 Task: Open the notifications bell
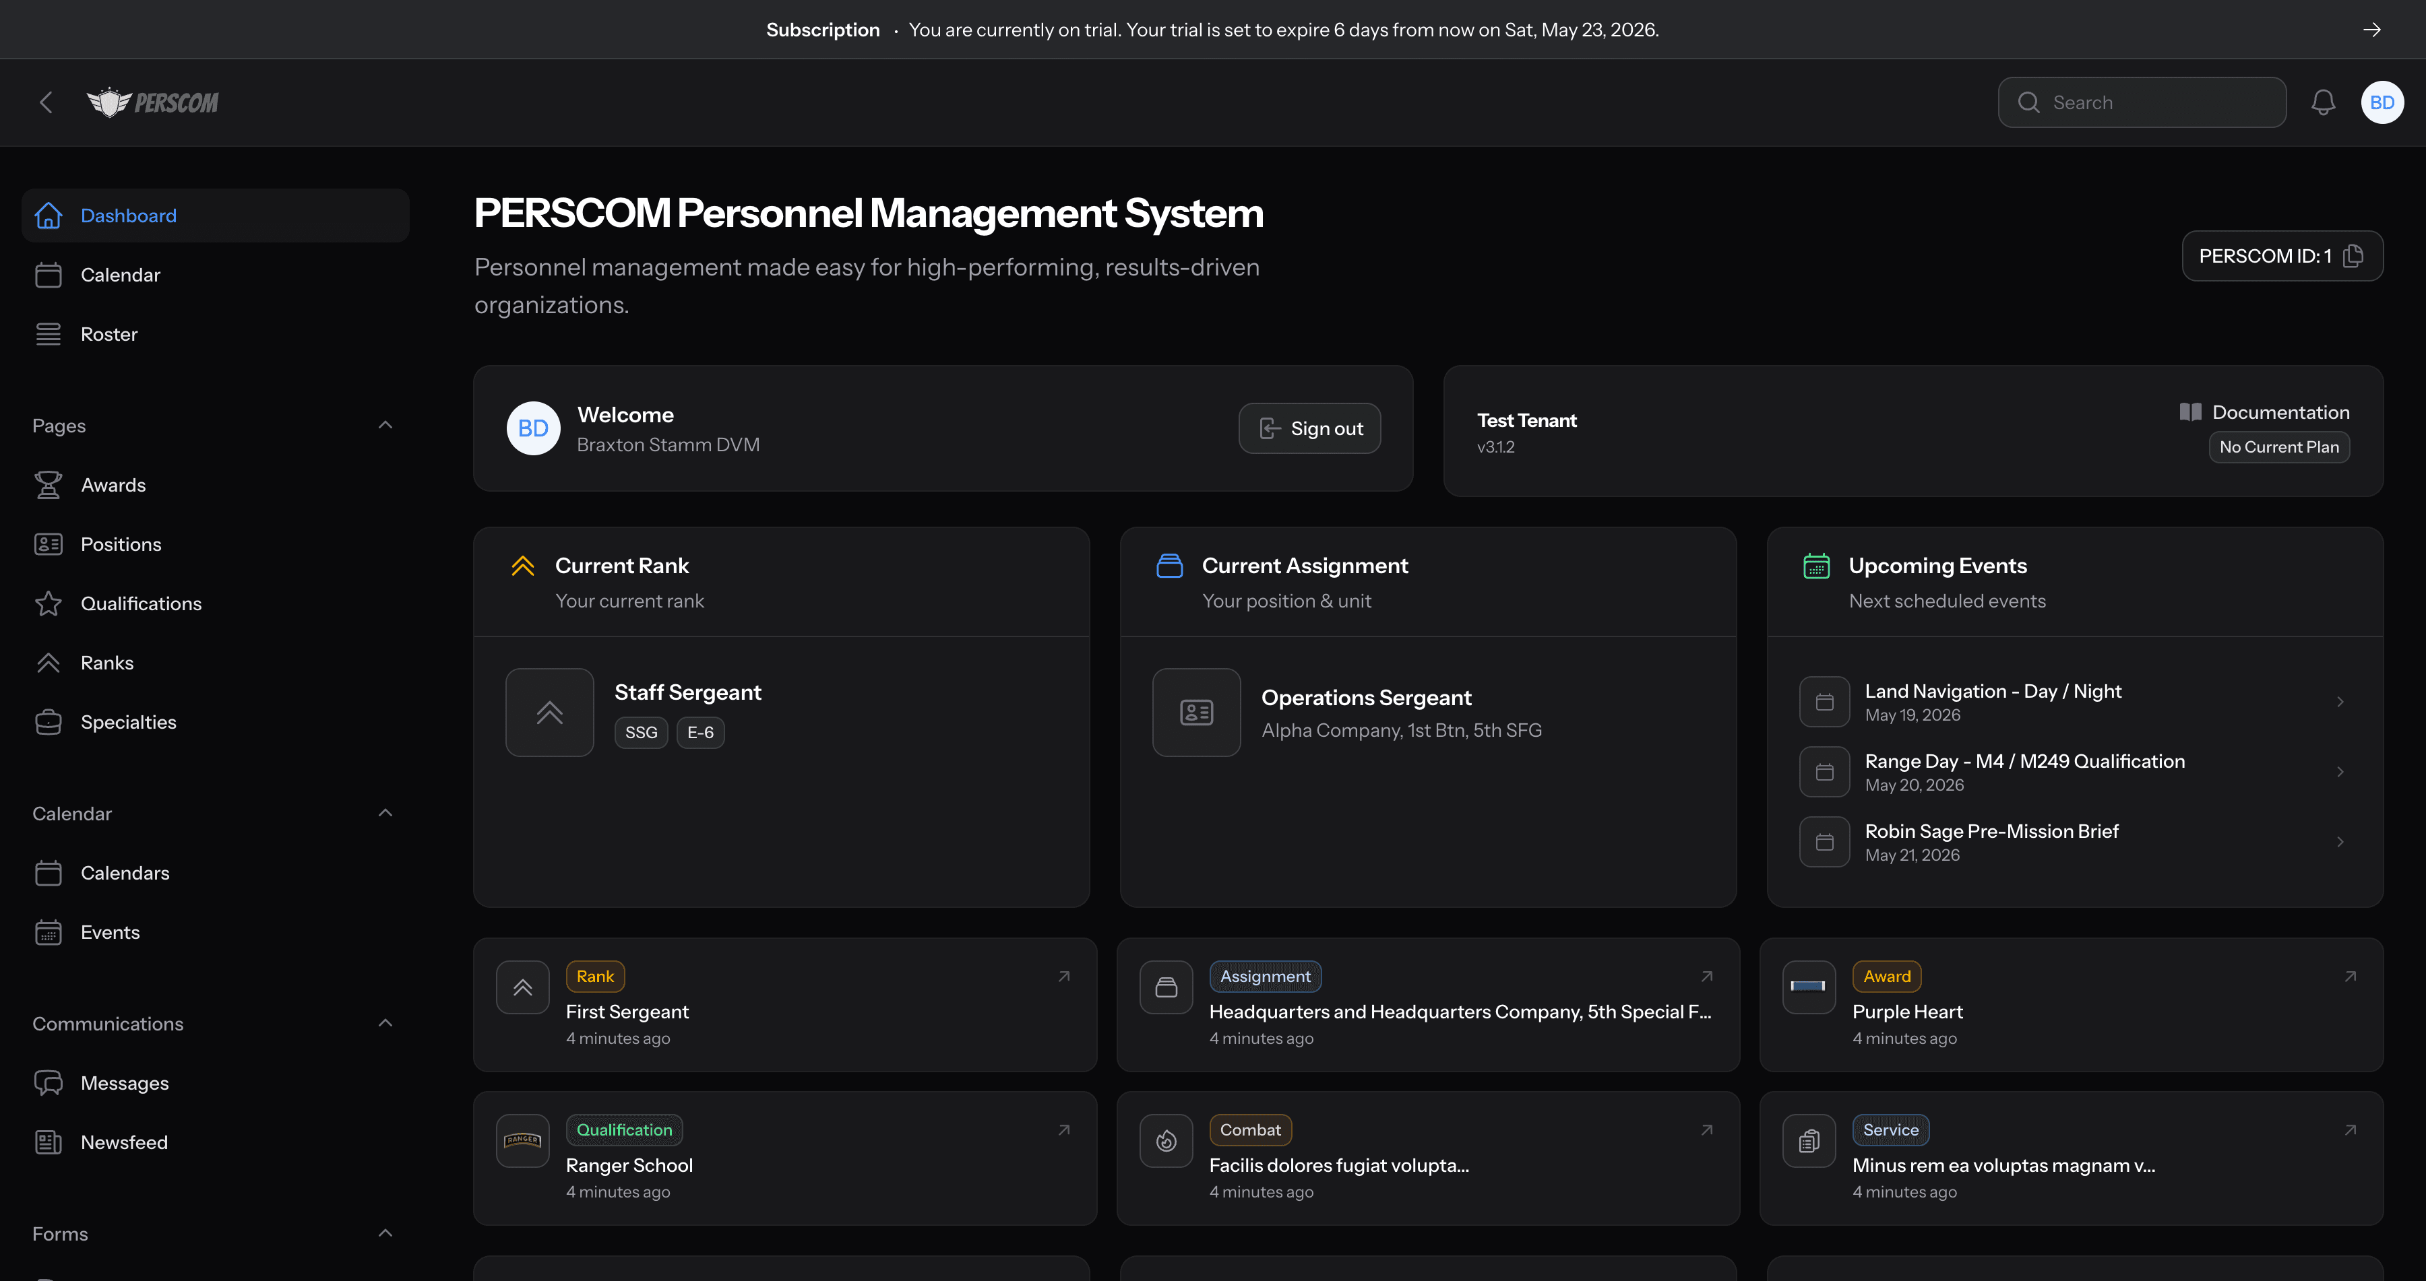(2324, 102)
